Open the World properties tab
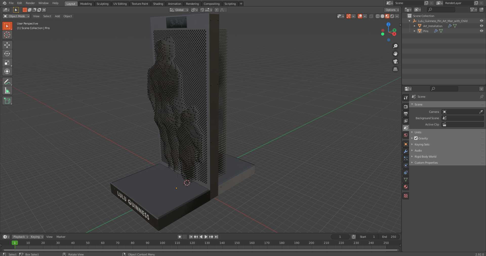The height and width of the screenshot is (256, 486). tap(406, 135)
